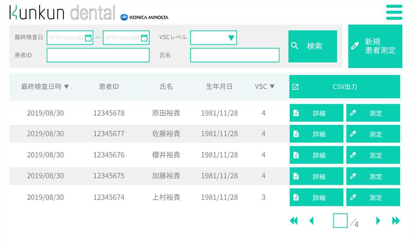Focus the 患者ID input field

(98, 55)
